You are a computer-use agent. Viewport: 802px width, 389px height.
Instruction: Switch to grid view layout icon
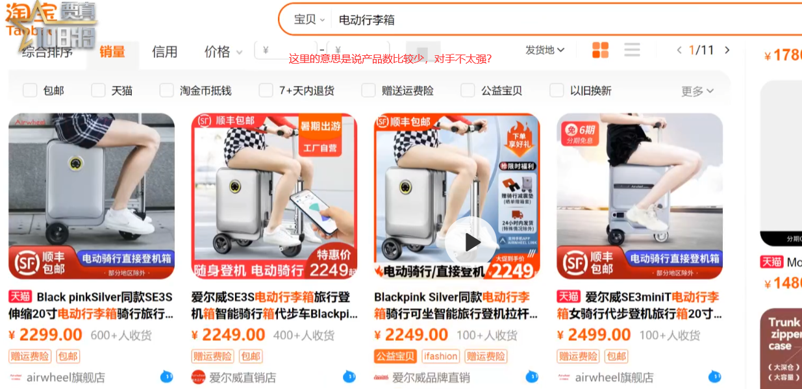click(x=601, y=50)
